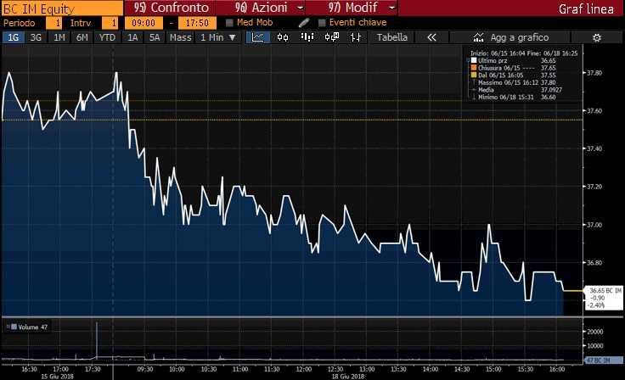This screenshot has width=625, height=380.
Task: Click the 09:00 start time field
Action: point(144,23)
